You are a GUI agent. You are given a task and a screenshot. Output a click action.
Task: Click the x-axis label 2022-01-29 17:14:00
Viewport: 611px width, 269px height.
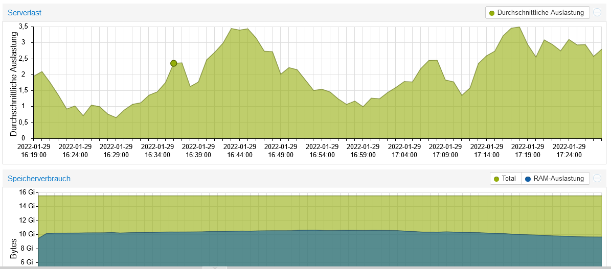coord(486,151)
